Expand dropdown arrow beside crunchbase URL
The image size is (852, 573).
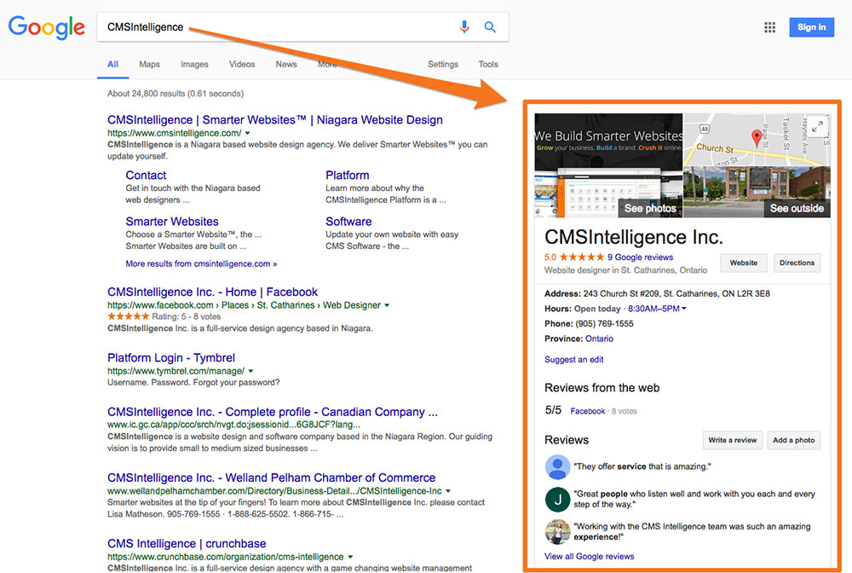pos(350,558)
